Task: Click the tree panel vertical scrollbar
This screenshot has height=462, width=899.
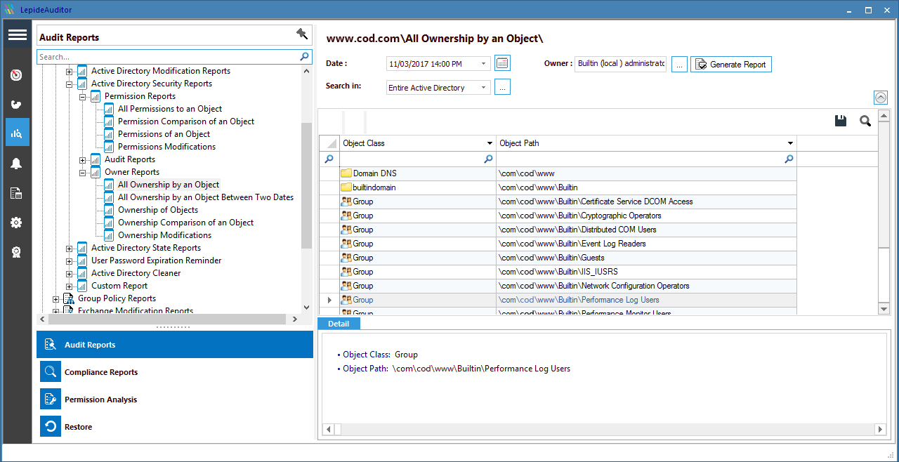Action: coord(306,185)
